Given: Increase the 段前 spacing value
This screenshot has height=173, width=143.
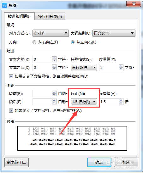Looking at the screenshot, I should pos(54,92).
